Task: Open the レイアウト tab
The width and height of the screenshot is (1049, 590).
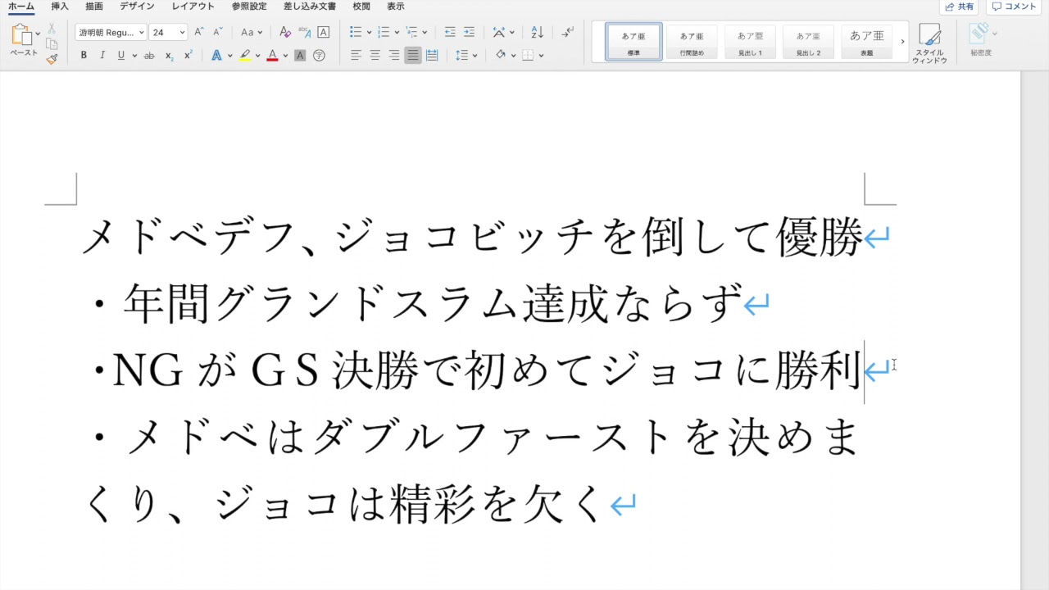Action: click(193, 7)
